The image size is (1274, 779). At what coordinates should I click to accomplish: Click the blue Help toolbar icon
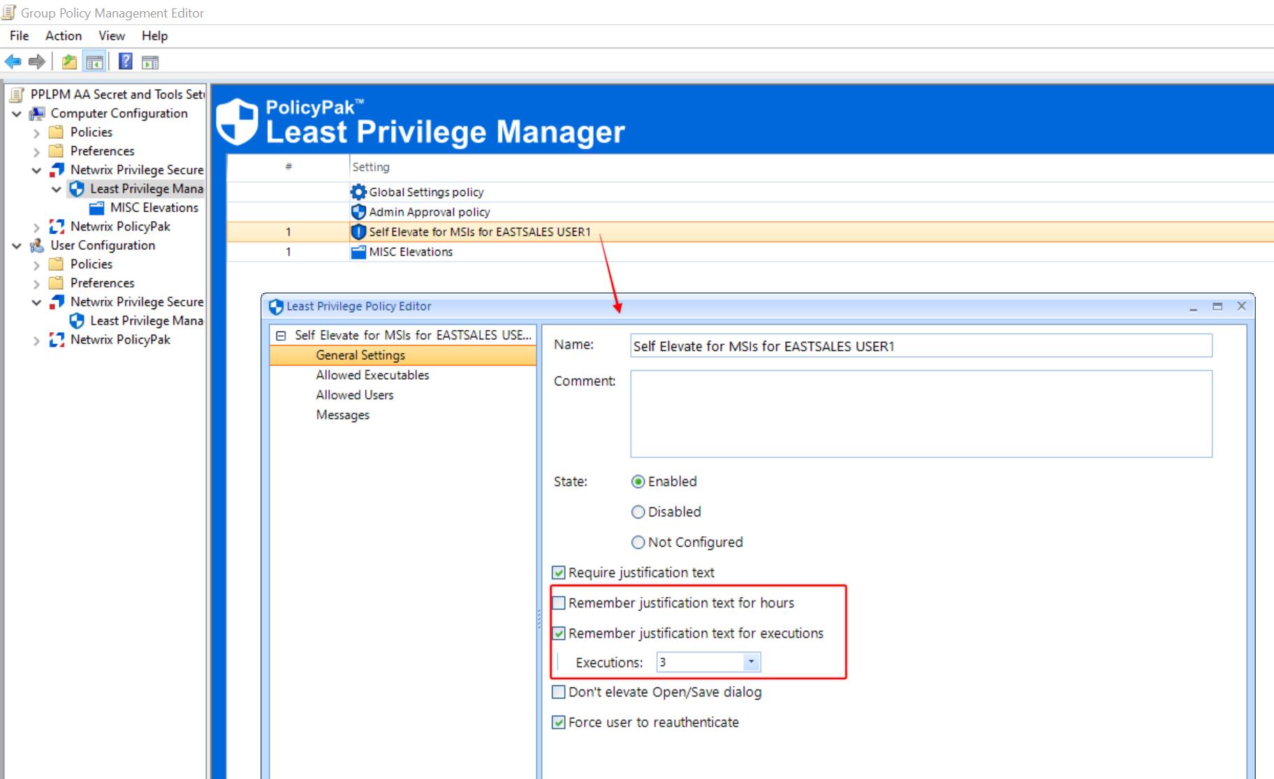point(125,62)
